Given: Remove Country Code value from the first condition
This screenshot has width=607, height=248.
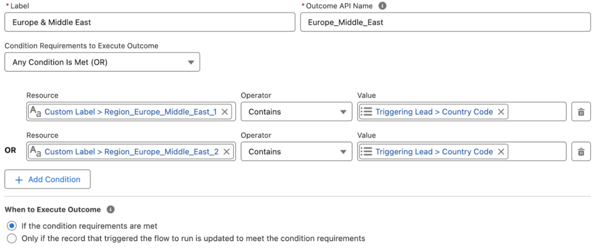Looking at the screenshot, I should [x=501, y=112].
